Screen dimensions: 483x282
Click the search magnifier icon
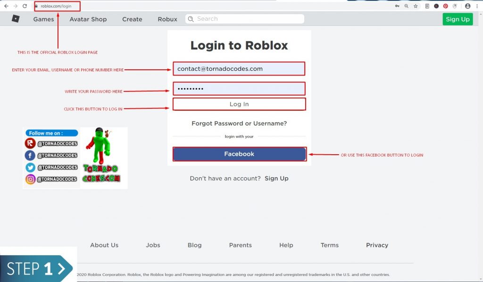click(191, 19)
